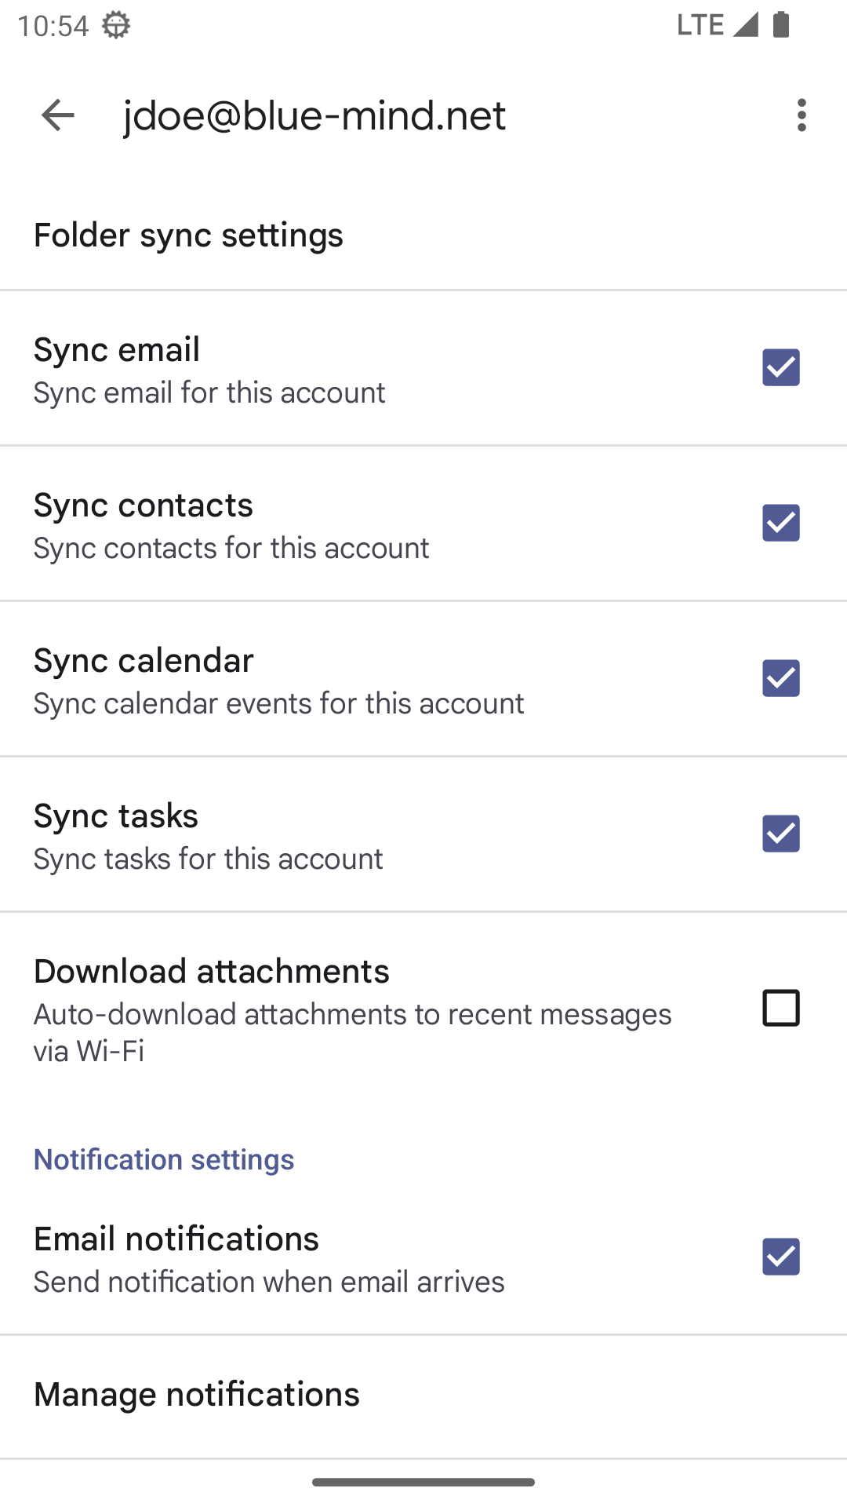Tap the Sync calendar row label
The image size is (847, 1507).
click(x=144, y=660)
